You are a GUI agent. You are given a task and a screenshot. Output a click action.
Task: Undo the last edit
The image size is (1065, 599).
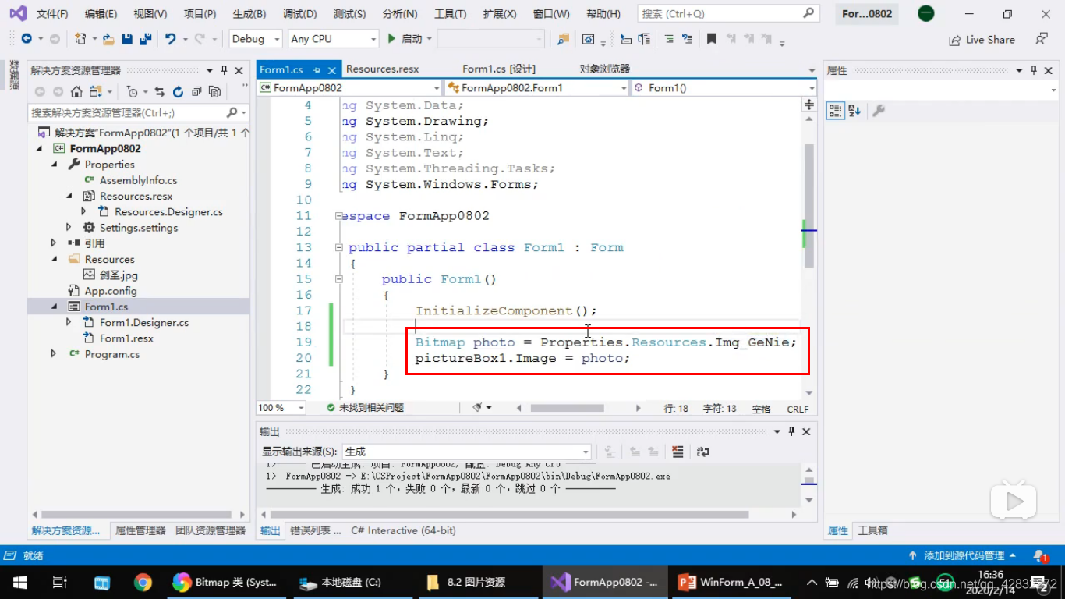point(170,39)
